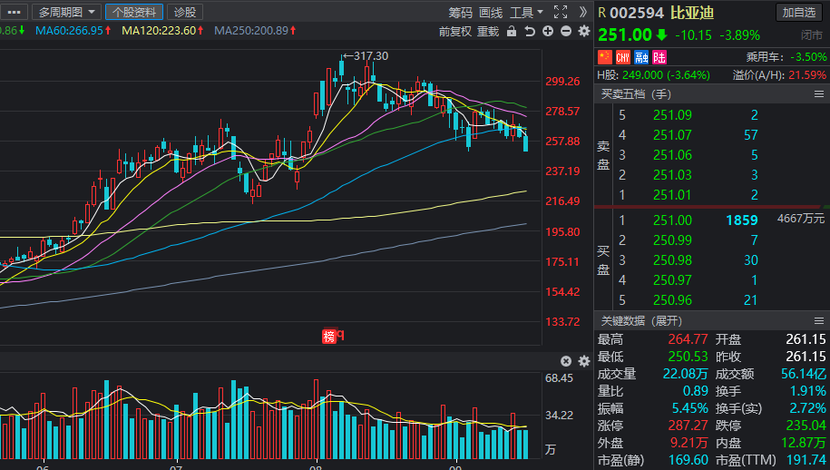Zoom in chart with plus icon

coord(548,31)
